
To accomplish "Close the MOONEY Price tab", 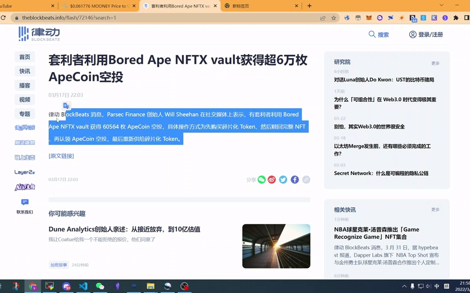I will click(x=134, y=6).
